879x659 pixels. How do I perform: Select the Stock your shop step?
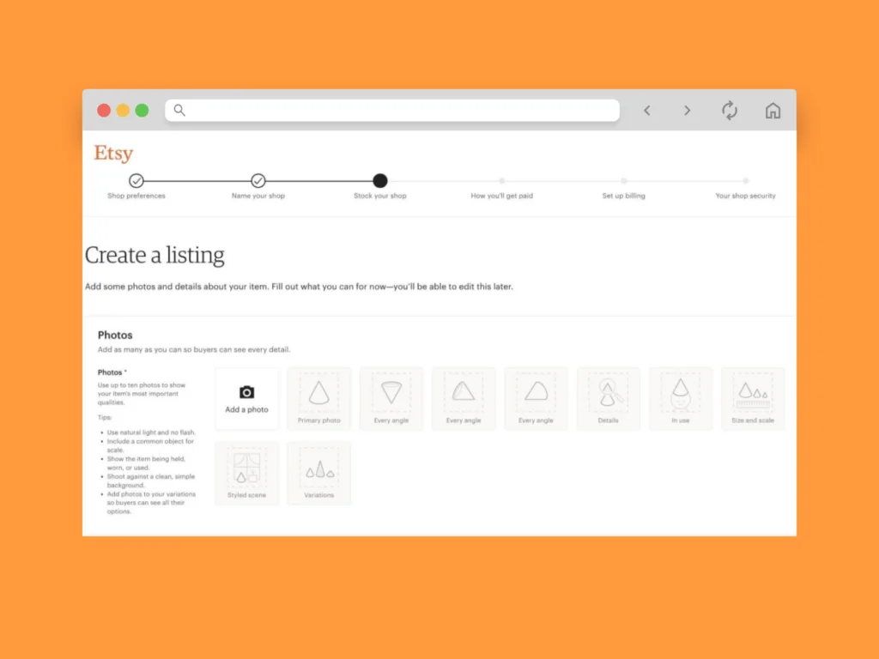[x=380, y=181]
